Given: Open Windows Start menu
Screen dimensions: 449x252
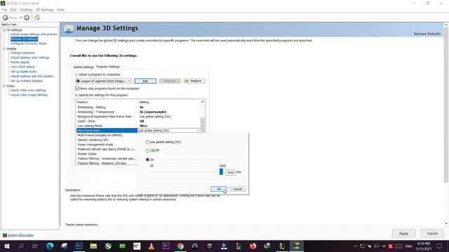Looking at the screenshot, I should [x=6, y=246].
